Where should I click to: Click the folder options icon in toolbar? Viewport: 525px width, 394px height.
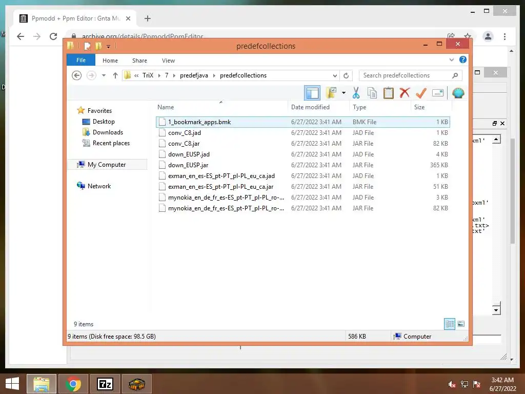331,93
